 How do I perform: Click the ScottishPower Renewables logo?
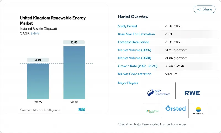[x=153, y=111]
